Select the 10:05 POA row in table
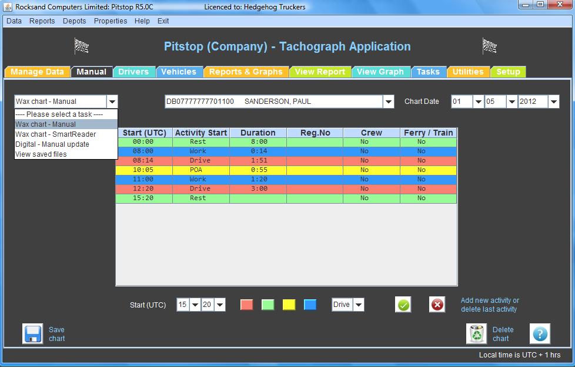The height and width of the screenshot is (368, 575). pos(286,170)
